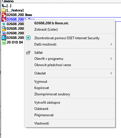Expand the Odeslat submenu arrow
121x138 pixels.
[111, 73]
